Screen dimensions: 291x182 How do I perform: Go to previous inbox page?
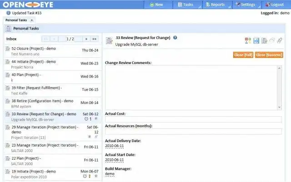coord(54,39)
